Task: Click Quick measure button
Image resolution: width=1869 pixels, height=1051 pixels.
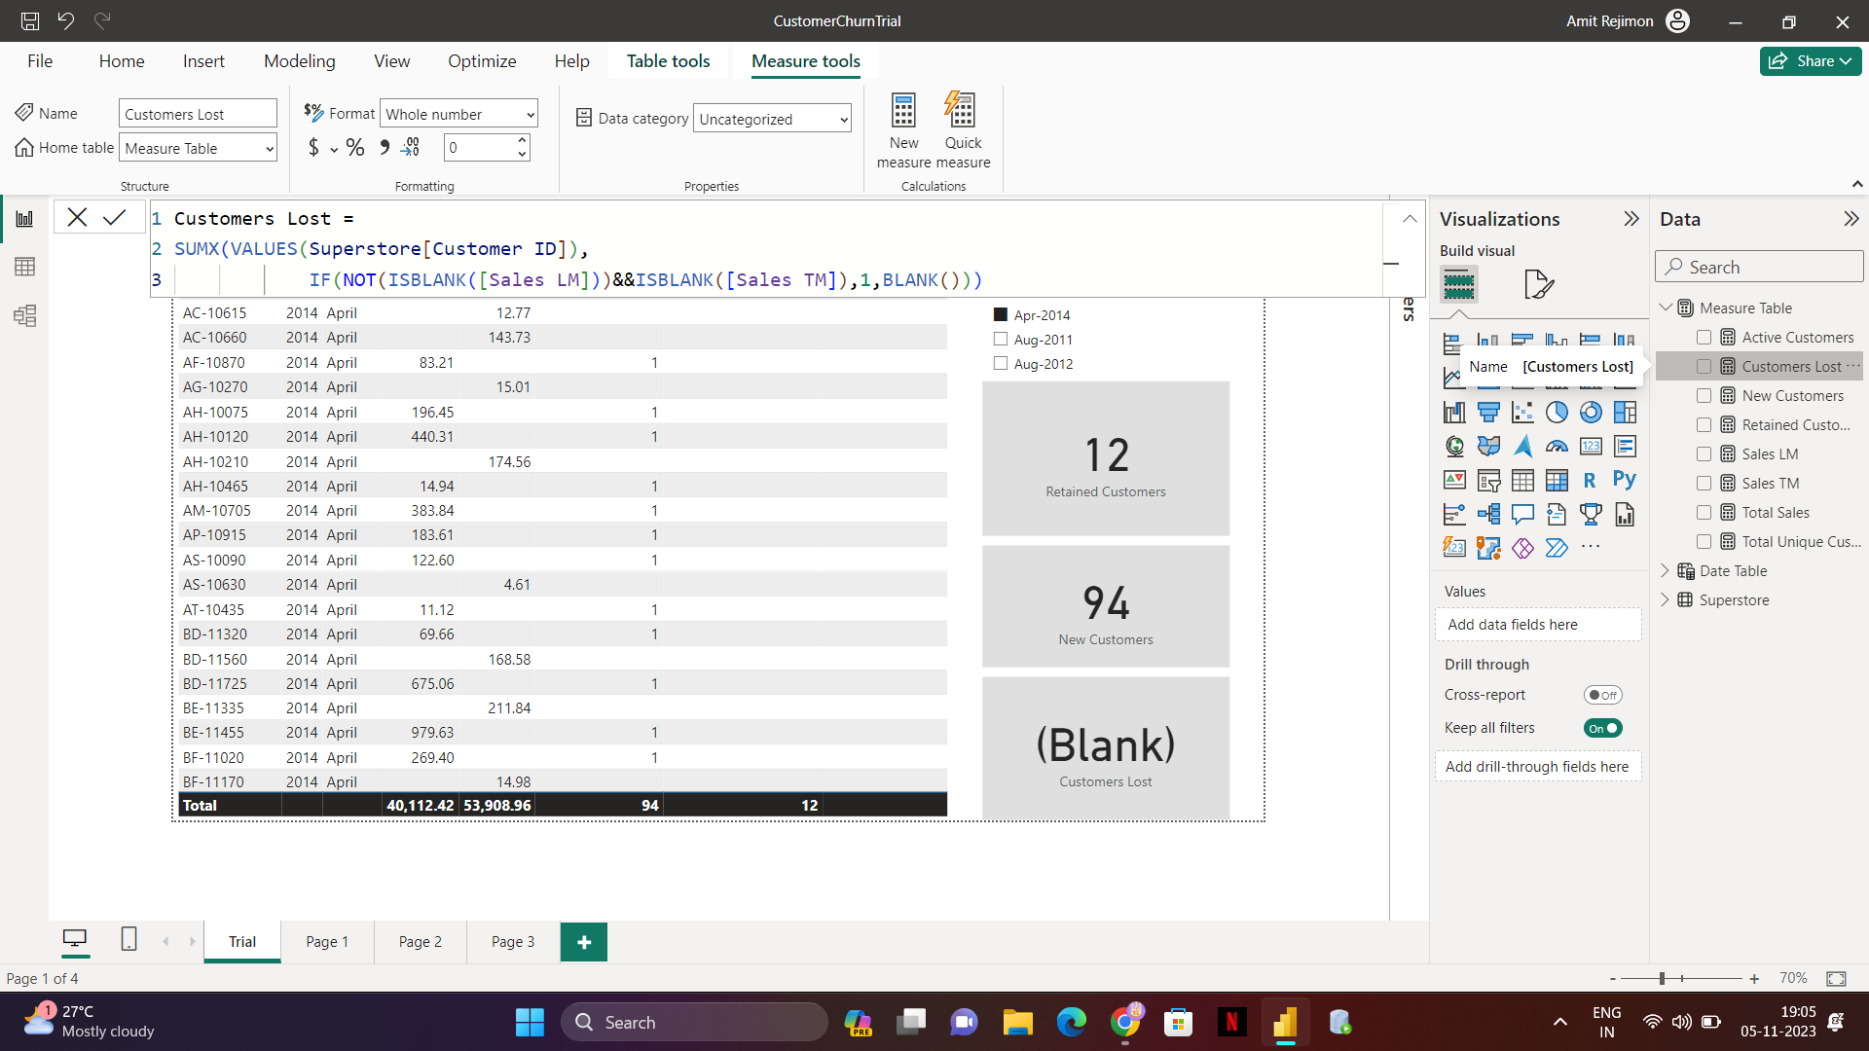Action: [x=962, y=130]
